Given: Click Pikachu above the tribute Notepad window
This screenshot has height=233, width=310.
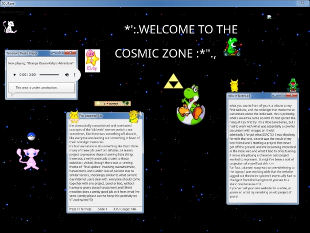Looking at the screenshot, I should pos(234,86).
